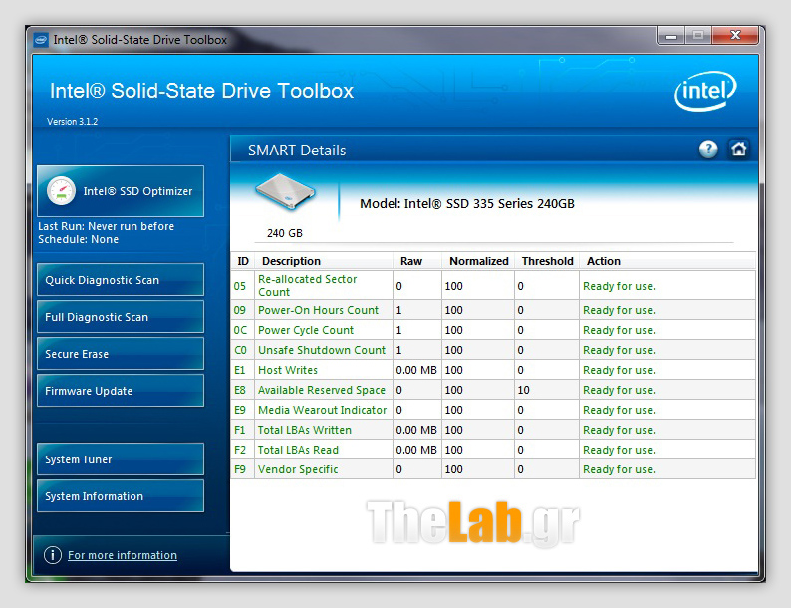The height and width of the screenshot is (608, 791).
Task: Click ID 05 cell
Action: tap(240, 286)
